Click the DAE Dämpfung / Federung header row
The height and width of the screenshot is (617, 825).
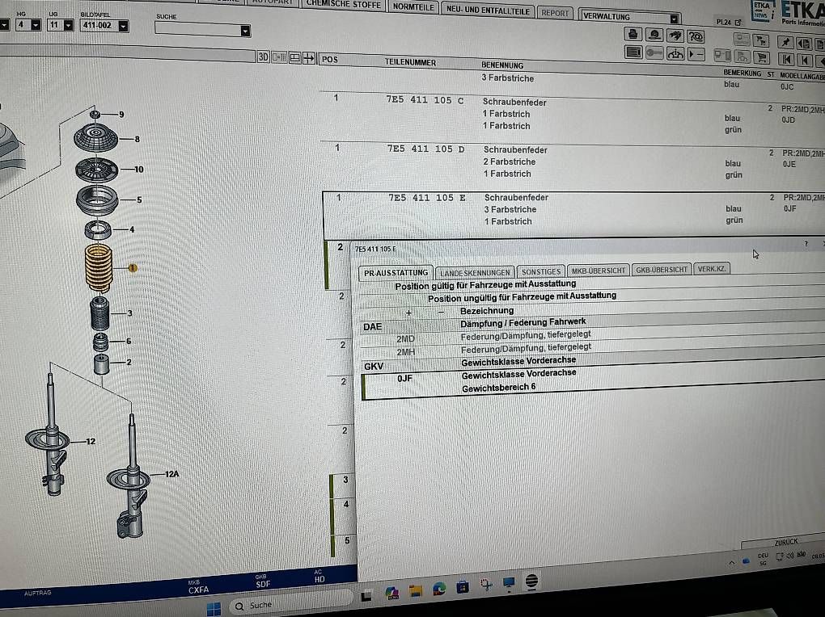coord(592,323)
